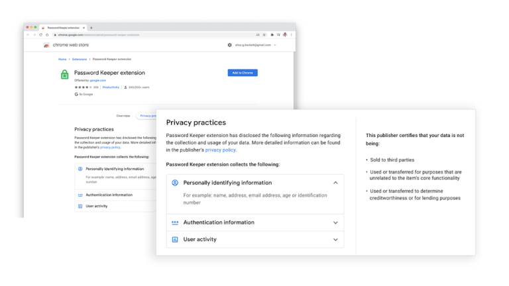Open the account email dropdown
Screen dimensions: 509x286
tap(255, 45)
